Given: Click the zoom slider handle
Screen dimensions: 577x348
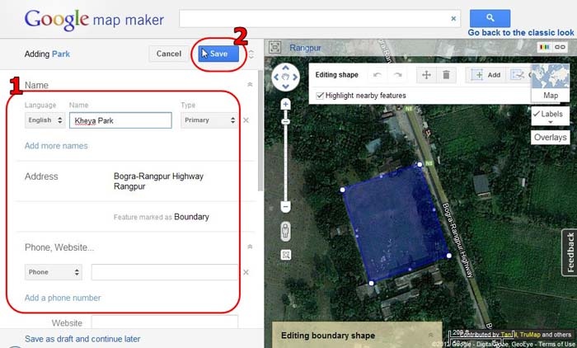Looking at the screenshot, I should click(x=285, y=121).
